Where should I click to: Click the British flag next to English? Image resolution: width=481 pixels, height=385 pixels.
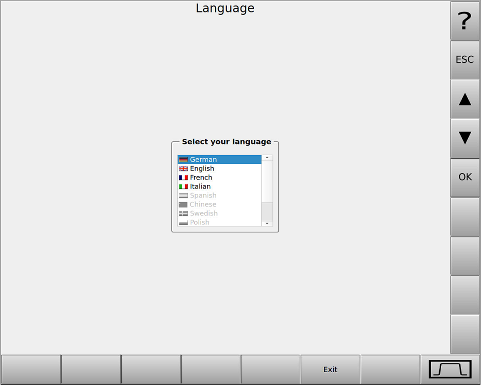click(x=183, y=169)
